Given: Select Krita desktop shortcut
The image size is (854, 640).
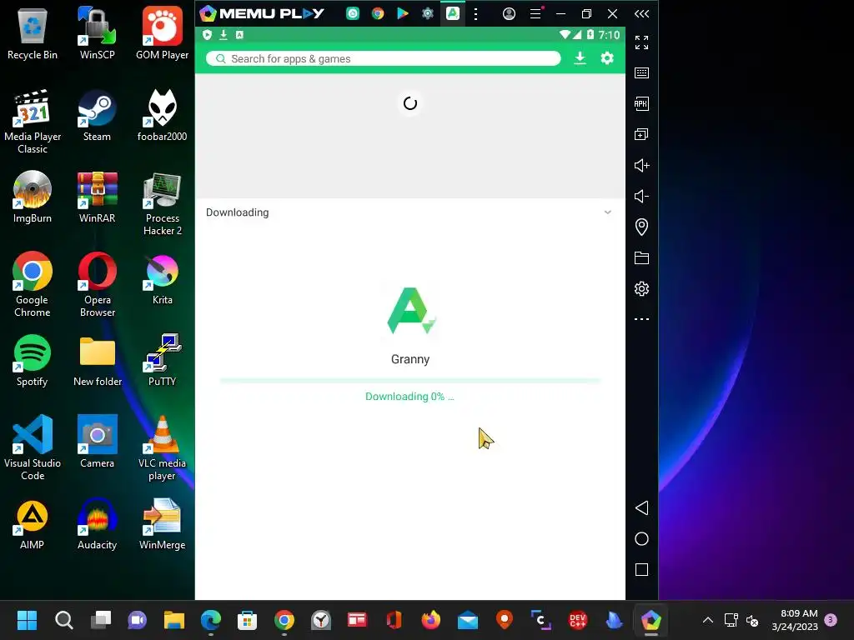Looking at the screenshot, I should tap(163, 278).
